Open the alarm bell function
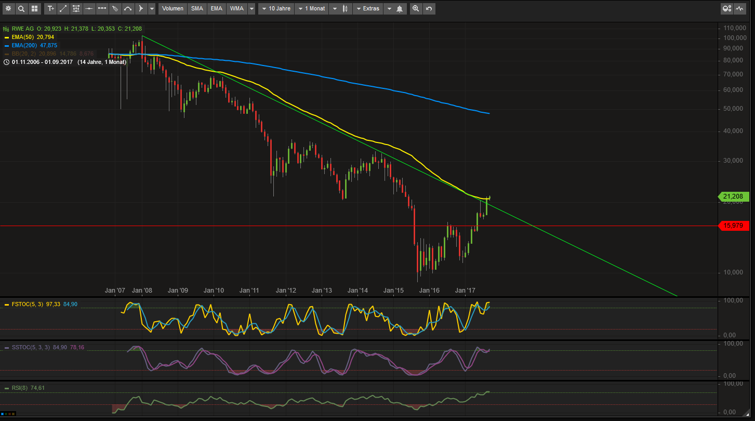Screen dimensions: 755x421 [398, 8]
